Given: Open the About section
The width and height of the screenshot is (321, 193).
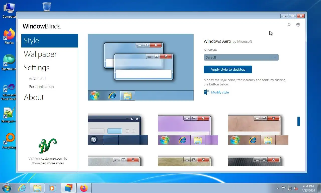Looking at the screenshot, I should (34, 98).
